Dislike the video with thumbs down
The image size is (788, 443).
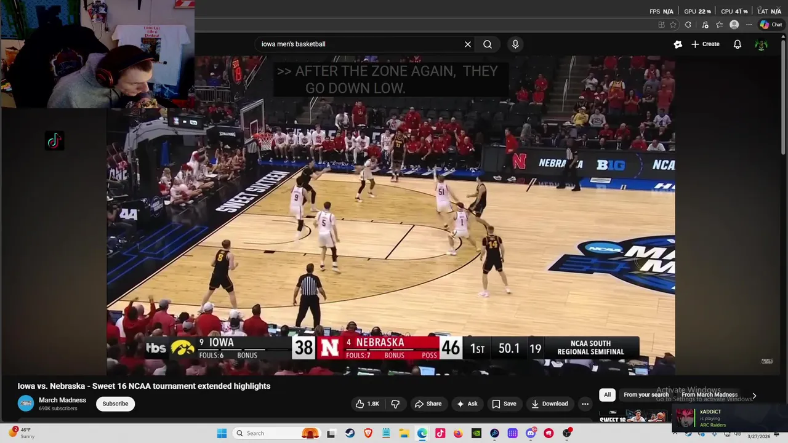tap(395, 404)
